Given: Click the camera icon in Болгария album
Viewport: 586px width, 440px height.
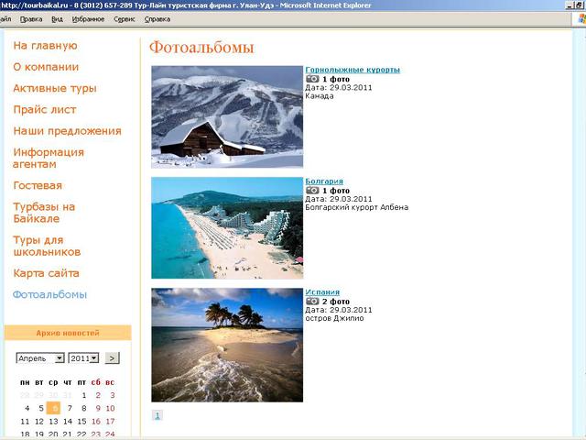Looking at the screenshot, I should 312,191.
